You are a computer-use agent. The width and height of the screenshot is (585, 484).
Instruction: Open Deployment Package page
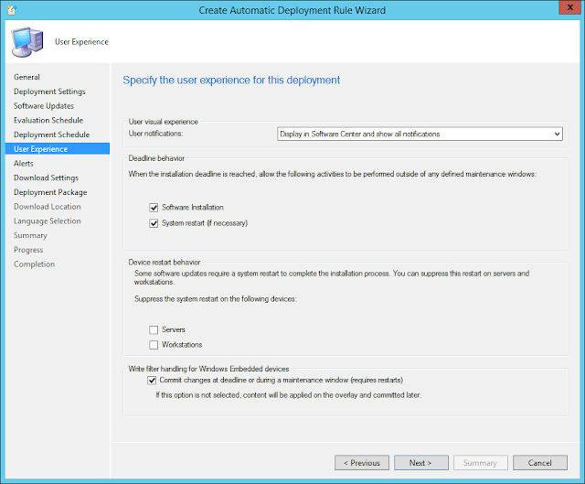coord(50,192)
